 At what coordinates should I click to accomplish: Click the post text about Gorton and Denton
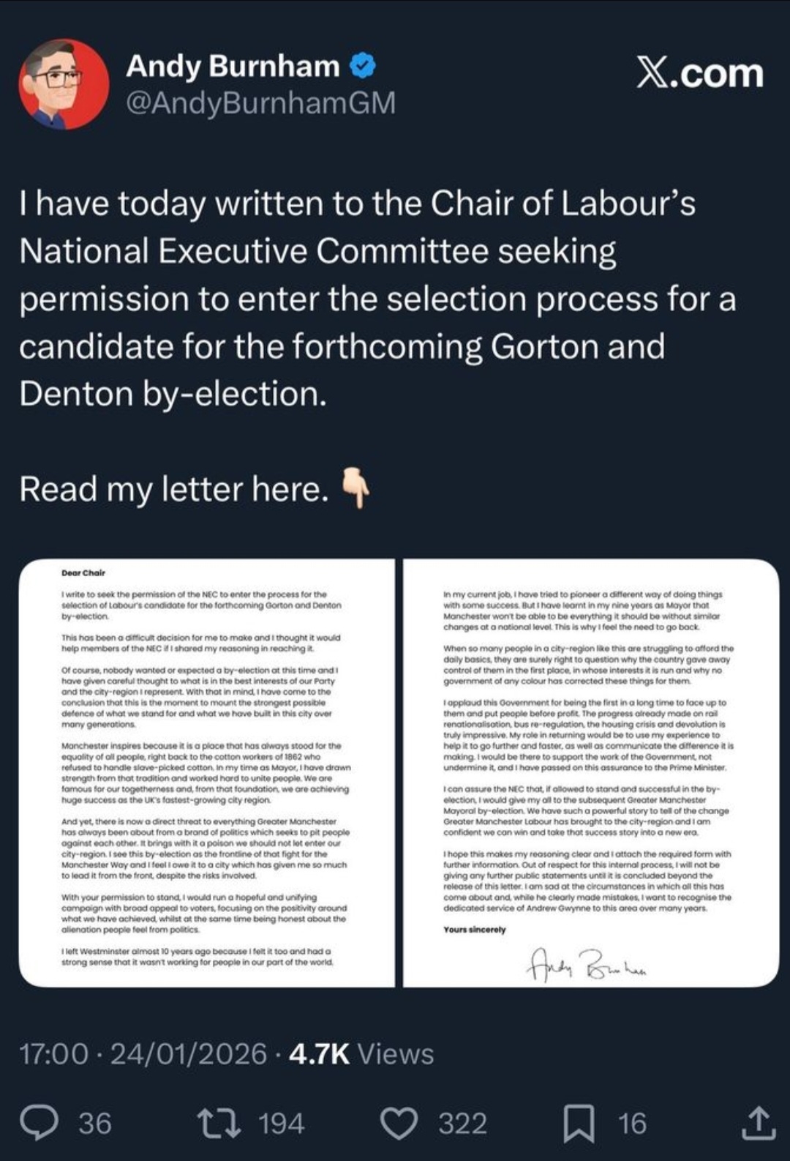coord(377,299)
